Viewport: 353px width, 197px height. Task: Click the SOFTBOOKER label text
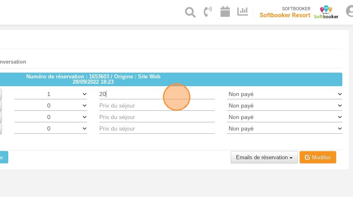(x=296, y=9)
